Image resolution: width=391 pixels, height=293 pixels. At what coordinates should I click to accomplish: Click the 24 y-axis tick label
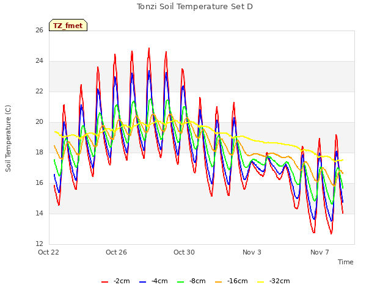point(39,61)
